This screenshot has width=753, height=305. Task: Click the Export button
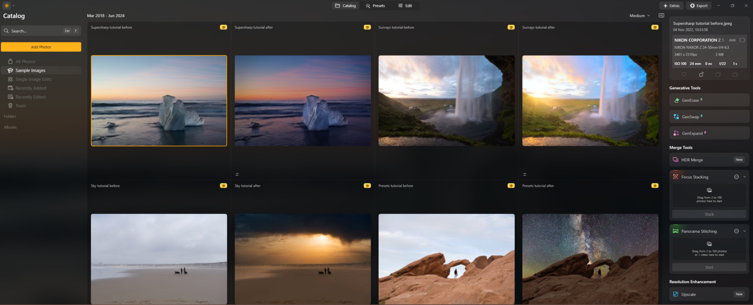(699, 6)
